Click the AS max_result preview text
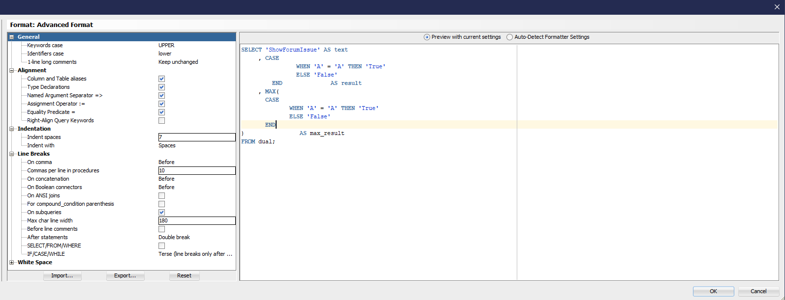785x300 pixels. coord(322,133)
